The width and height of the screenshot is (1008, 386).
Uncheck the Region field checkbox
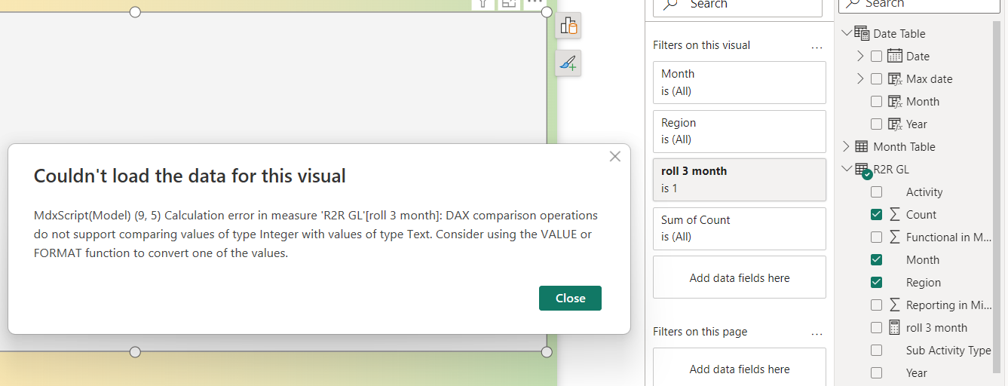pos(876,282)
